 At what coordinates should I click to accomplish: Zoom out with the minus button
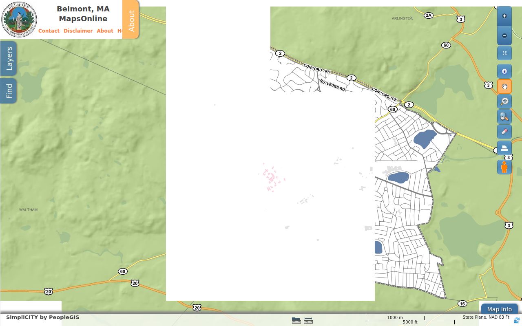pyautogui.click(x=504, y=36)
